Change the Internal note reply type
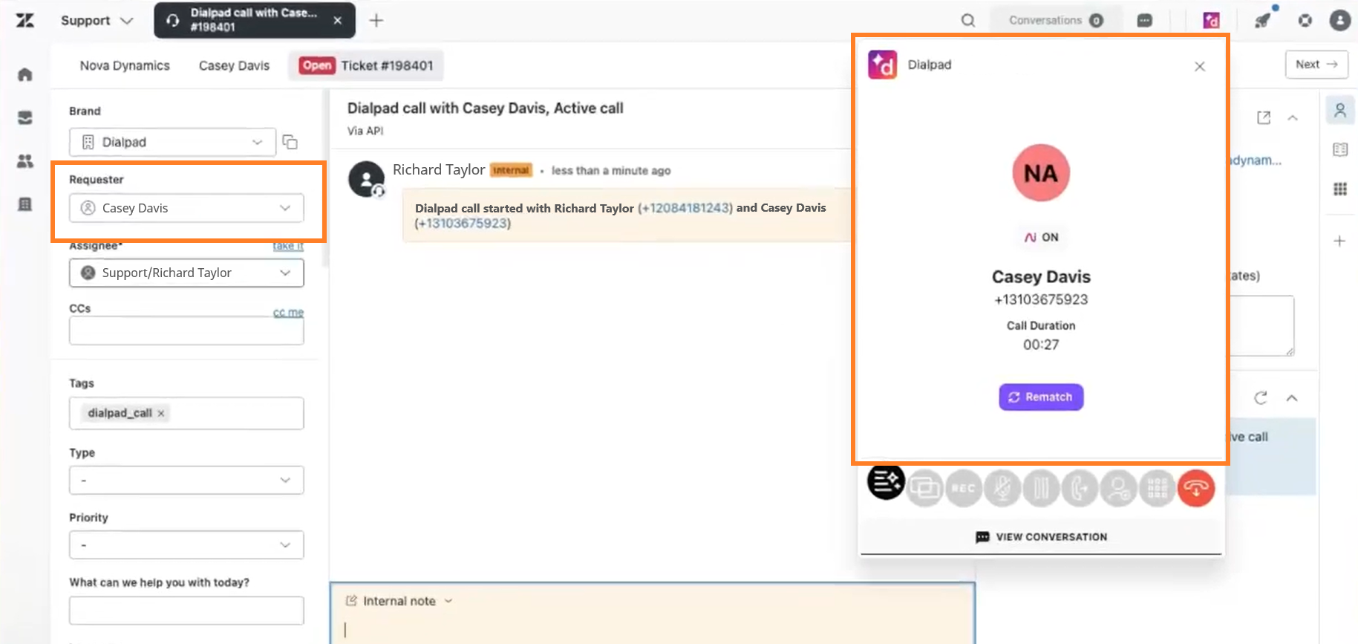The image size is (1358, 644). (399, 601)
